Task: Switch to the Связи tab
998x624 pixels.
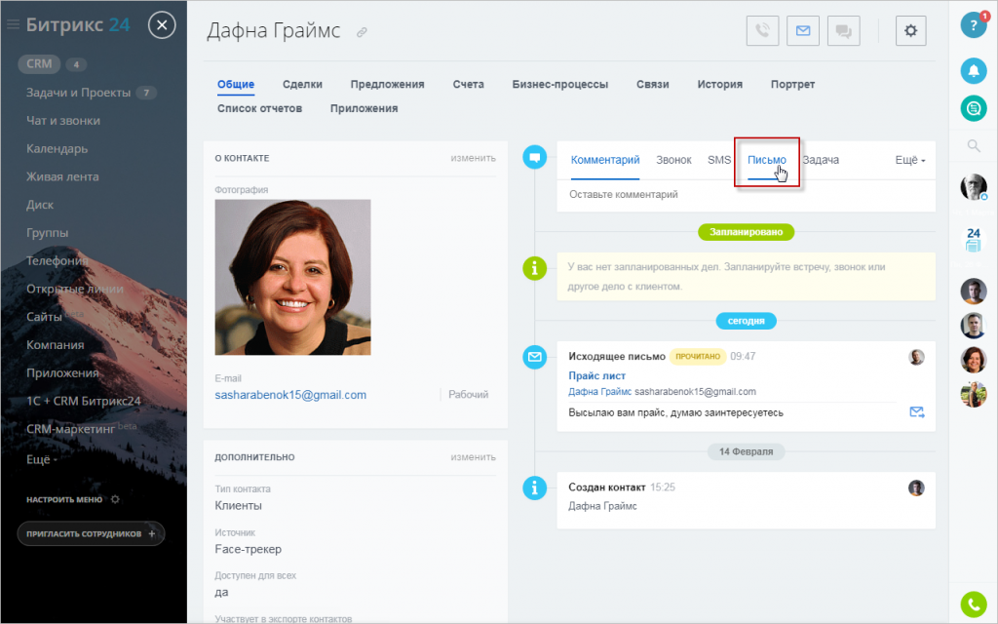Action: [652, 84]
